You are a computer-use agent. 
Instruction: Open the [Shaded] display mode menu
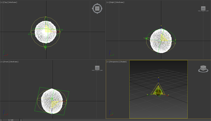tap(123, 62)
